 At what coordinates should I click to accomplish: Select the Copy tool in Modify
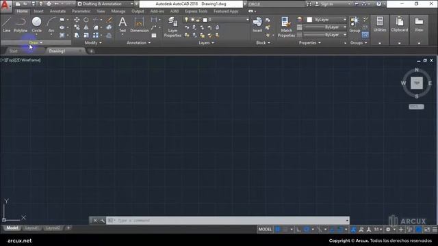tap(77, 27)
